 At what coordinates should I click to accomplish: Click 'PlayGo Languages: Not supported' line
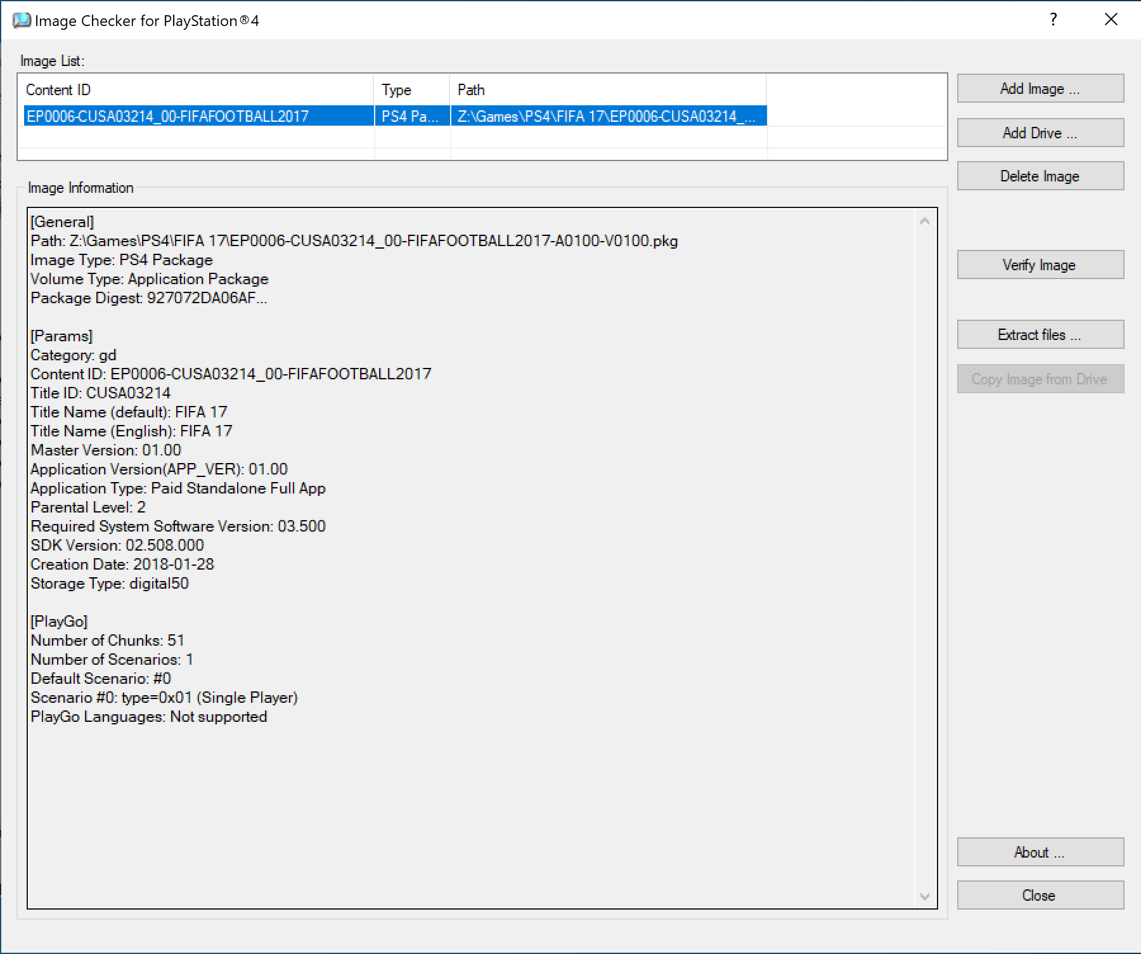149,717
